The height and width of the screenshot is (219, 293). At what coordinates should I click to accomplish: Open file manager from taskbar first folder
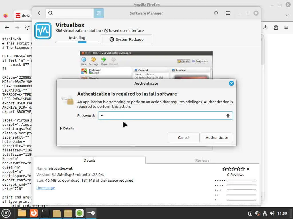point(22,213)
